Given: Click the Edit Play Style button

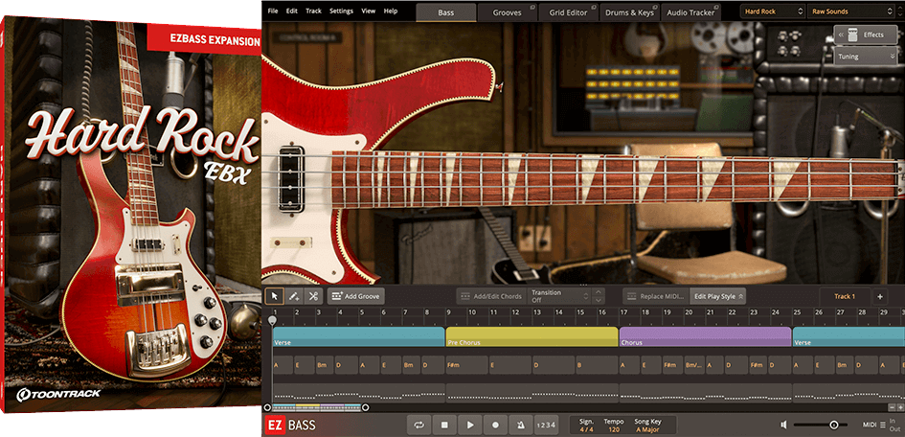Looking at the screenshot, I should point(717,296).
